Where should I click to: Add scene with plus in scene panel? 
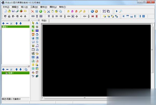pos(3,69)
